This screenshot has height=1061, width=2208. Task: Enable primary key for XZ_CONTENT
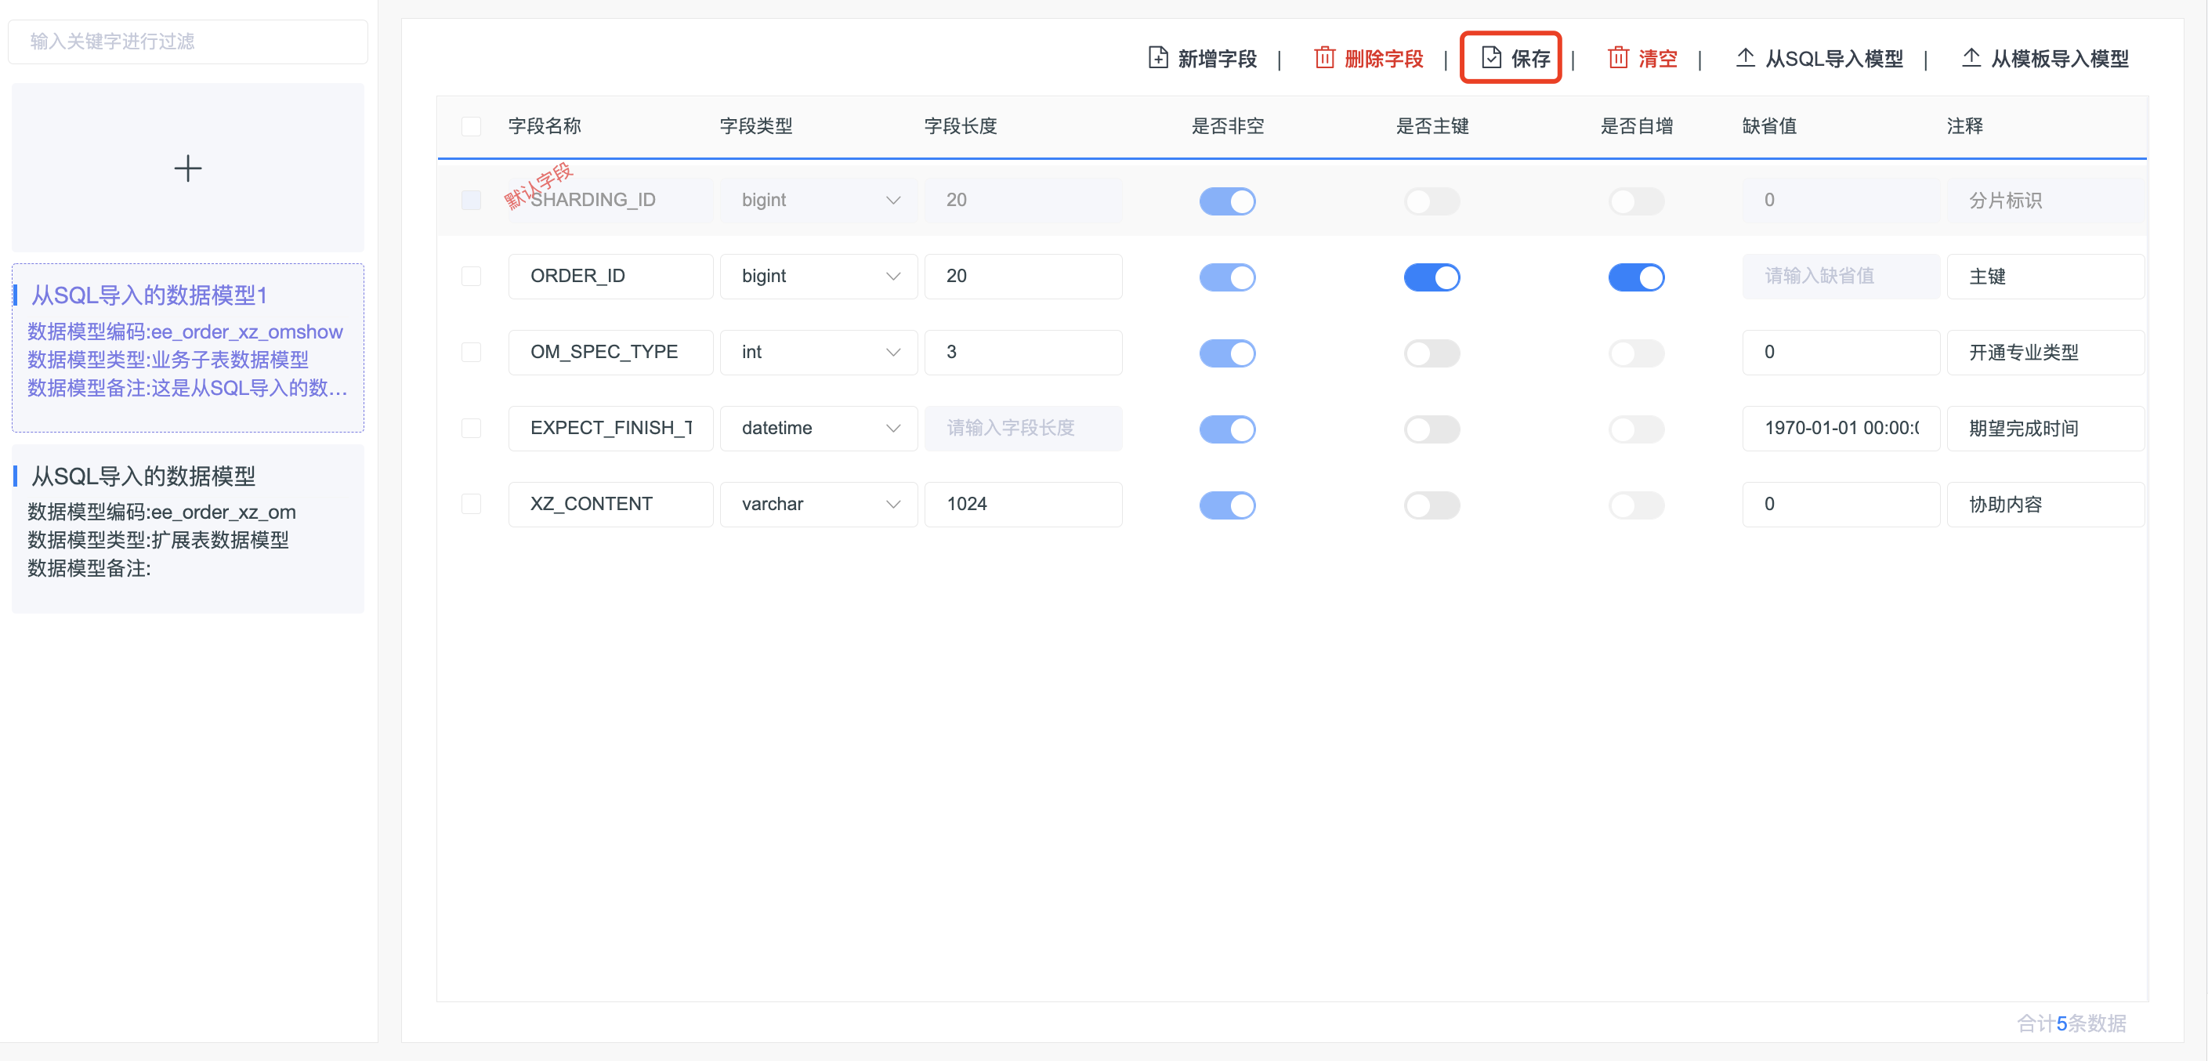click(x=1432, y=505)
